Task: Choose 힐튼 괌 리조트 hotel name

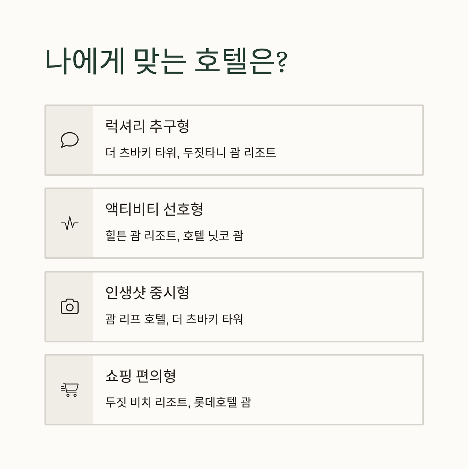Action: pos(141,236)
